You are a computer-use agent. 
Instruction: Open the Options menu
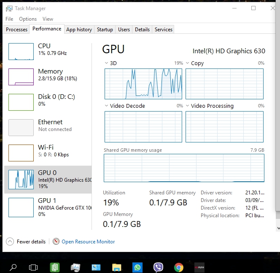28,19
